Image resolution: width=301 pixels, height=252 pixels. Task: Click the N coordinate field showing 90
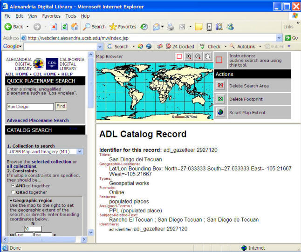tap(33, 229)
